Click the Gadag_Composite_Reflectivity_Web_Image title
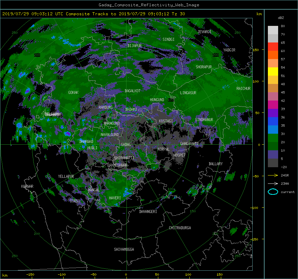Image resolution: width=298 pixels, height=279 pixels. coord(149,5)
